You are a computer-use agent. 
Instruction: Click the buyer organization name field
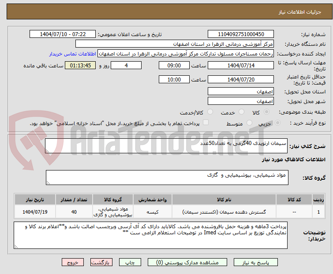[x=175, y=44]
